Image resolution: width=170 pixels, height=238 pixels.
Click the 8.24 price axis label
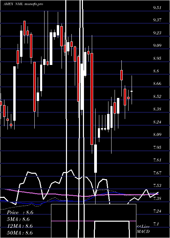pyautogui.click(x=157, y=122)
